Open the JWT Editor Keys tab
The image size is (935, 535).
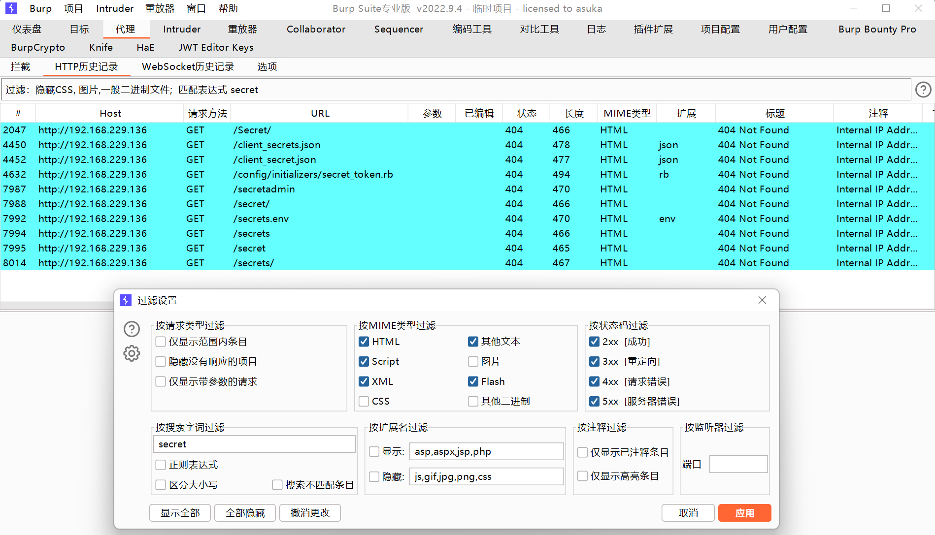coord(216,47)
